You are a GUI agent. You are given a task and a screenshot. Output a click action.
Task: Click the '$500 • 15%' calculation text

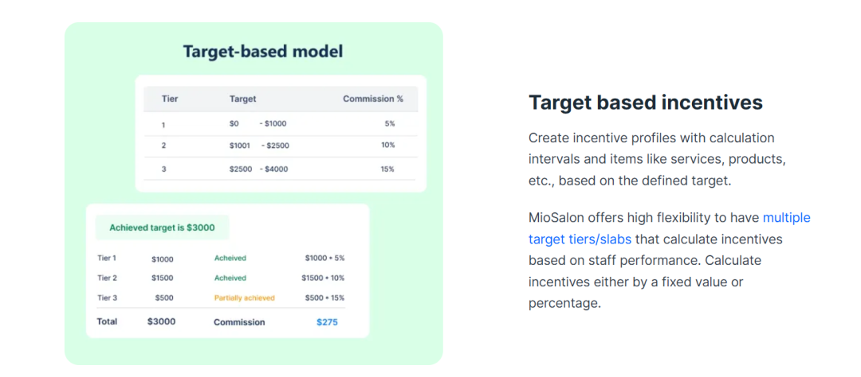(324, 298)
